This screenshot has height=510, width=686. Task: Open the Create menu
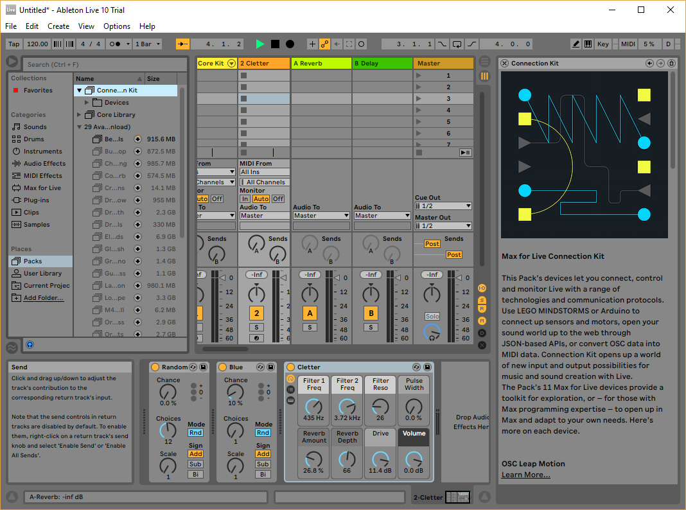58,26
